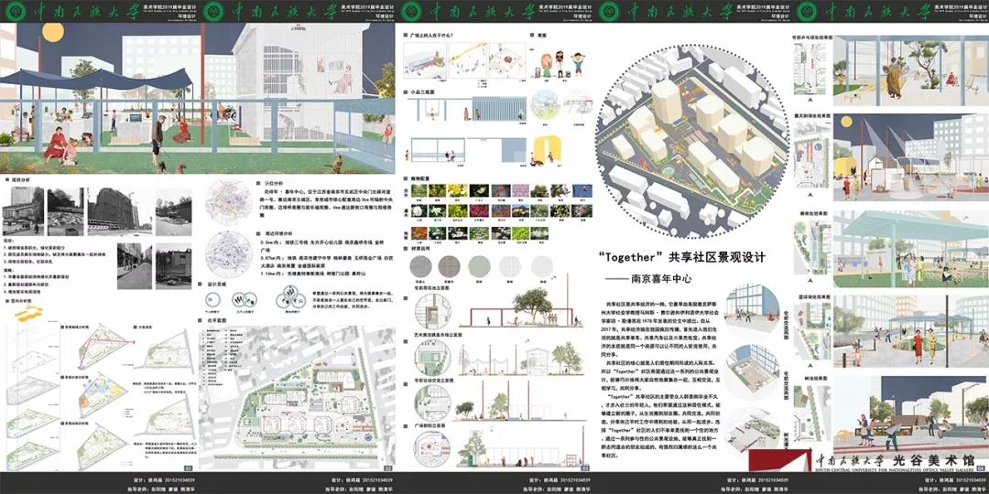
Task: Open the narrow street alley site photo
Action: point(134,266)
